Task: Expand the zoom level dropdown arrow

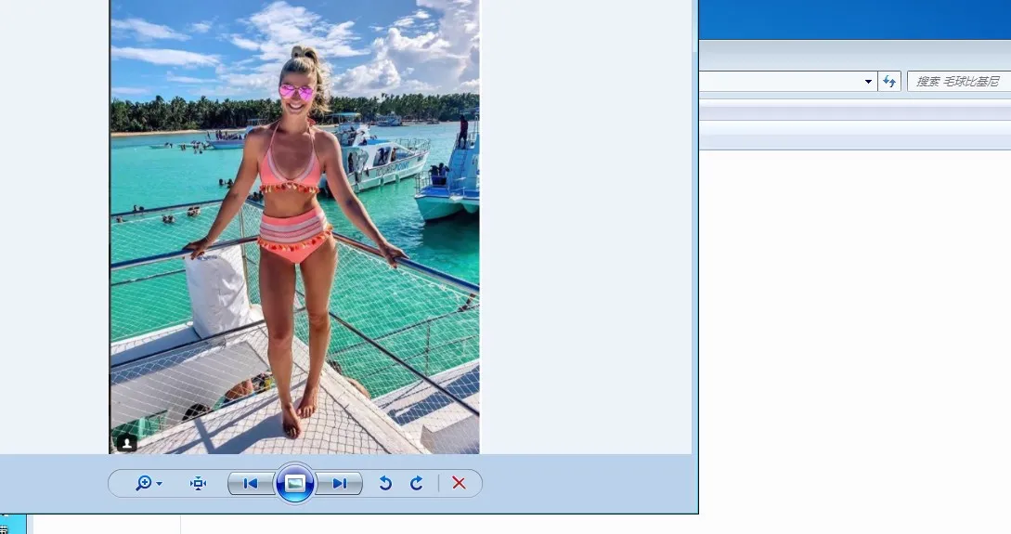Action: (160, 484)
